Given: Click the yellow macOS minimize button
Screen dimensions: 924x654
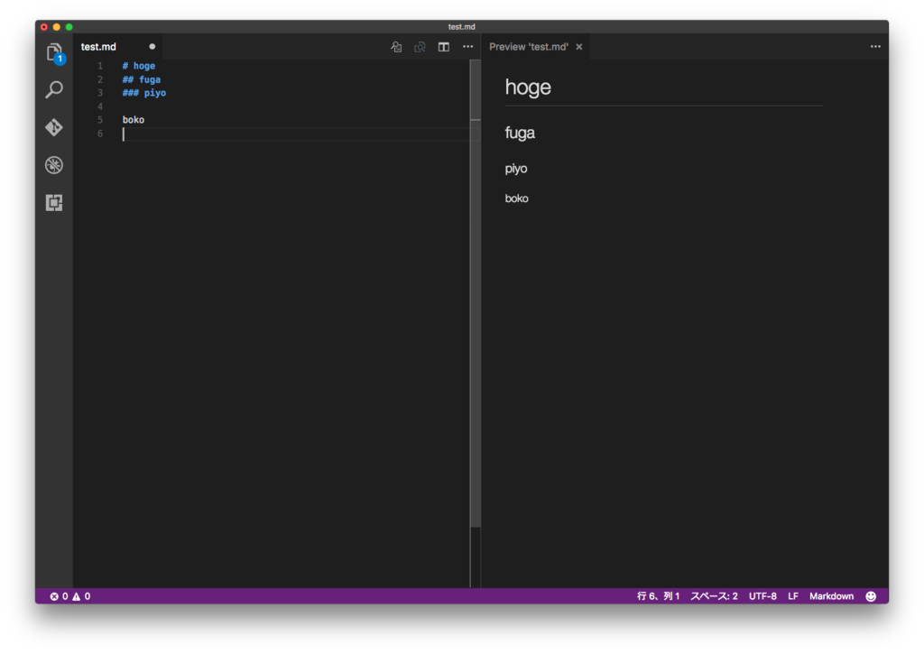Looking at the screenshot, I should pos(57,27).
